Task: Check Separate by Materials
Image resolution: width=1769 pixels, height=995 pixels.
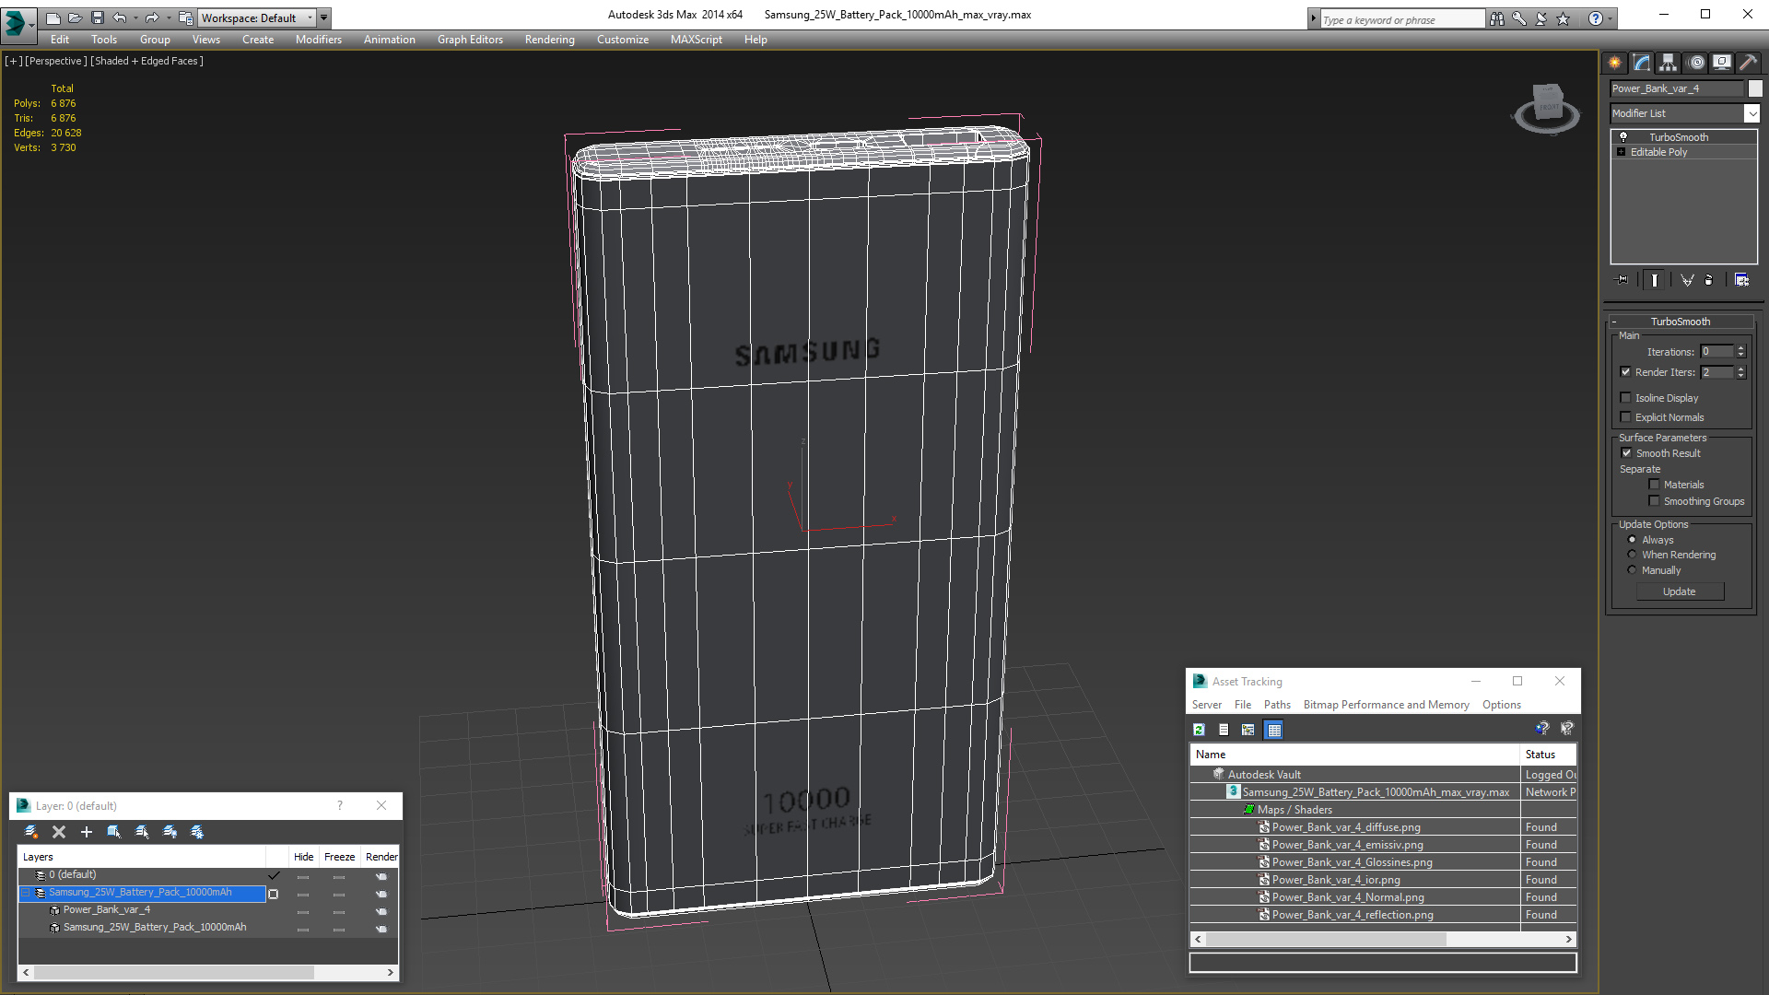Action: pyautogui.click(x=1654, y=485)
